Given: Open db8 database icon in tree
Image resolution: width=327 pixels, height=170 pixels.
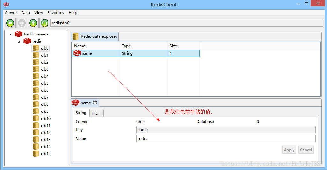Looking at the screenshot, I should point(36,104).
